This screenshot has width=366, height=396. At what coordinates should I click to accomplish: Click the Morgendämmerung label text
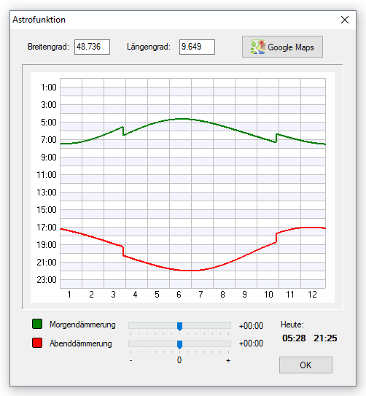click(x=82, y=325)
